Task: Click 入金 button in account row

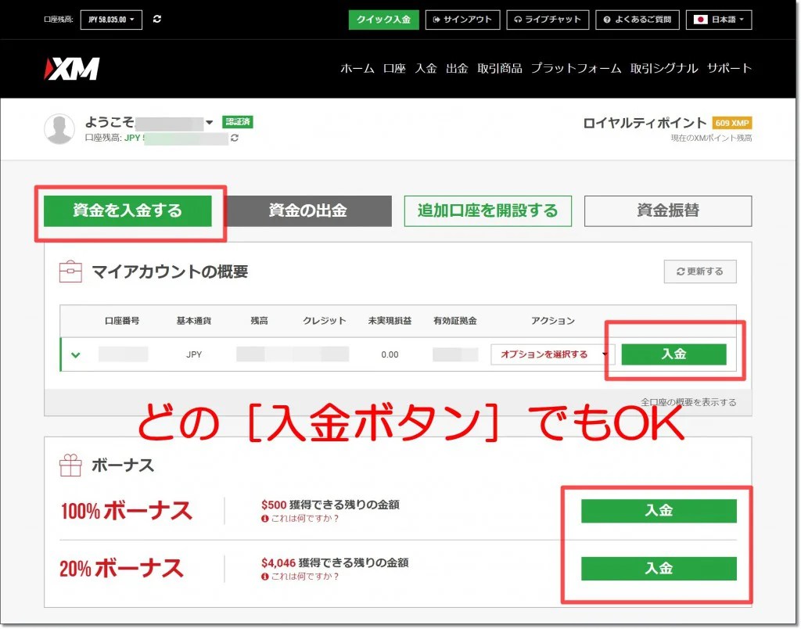Action: click(x=673, y=354)
